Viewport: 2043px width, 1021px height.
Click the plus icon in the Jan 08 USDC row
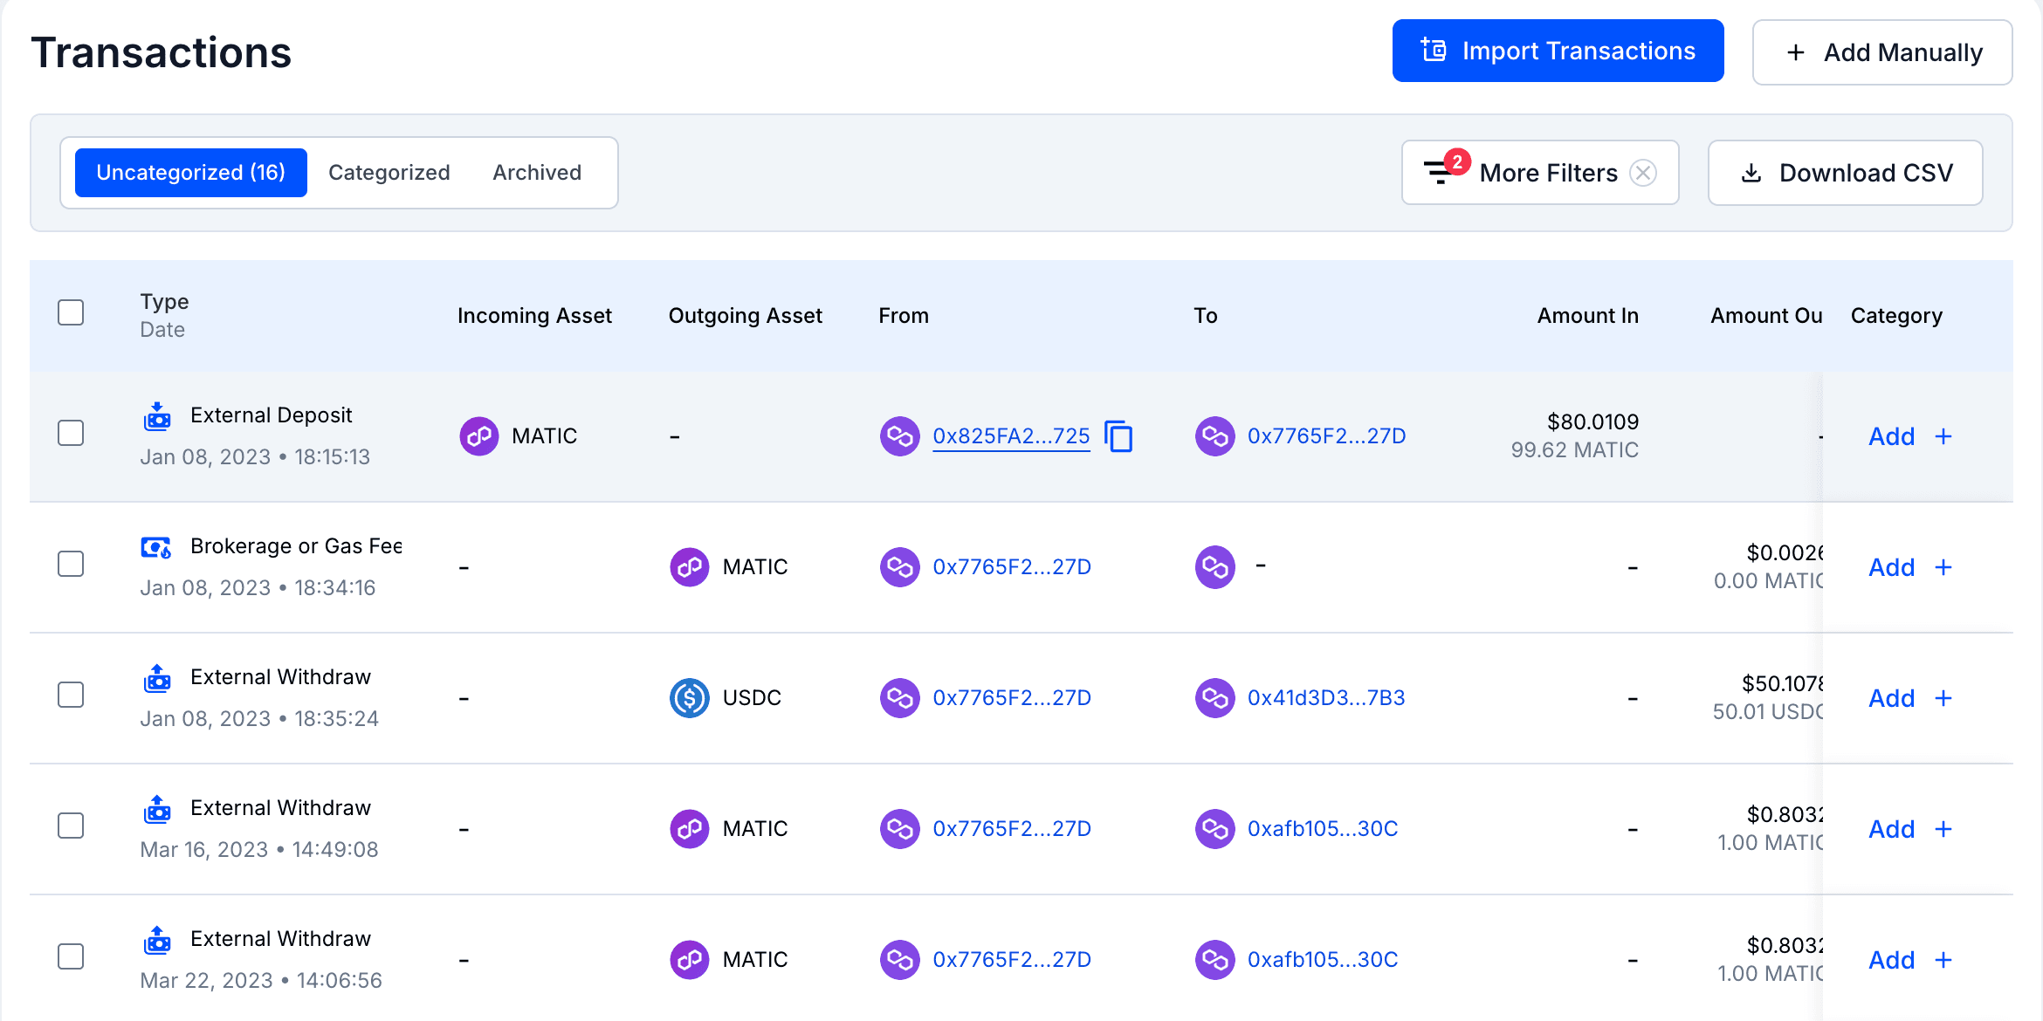[x=1943, y=698]
